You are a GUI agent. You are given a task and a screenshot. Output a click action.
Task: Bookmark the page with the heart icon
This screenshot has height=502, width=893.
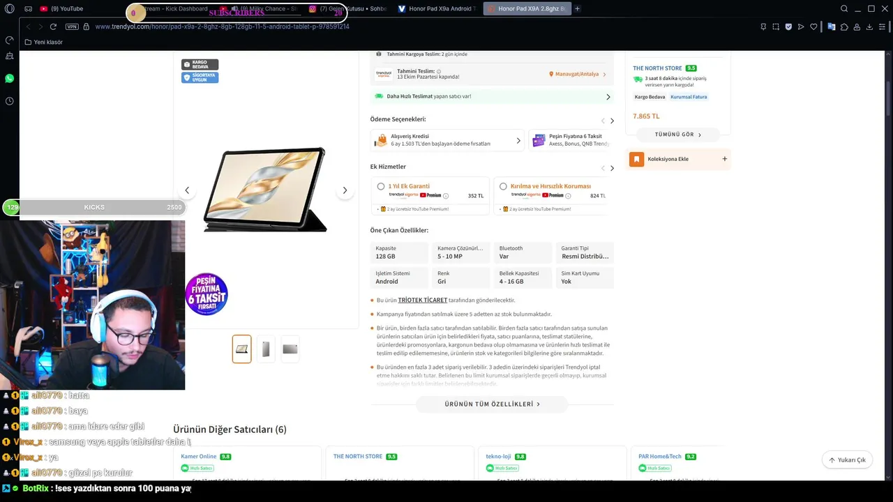[813, 26]
